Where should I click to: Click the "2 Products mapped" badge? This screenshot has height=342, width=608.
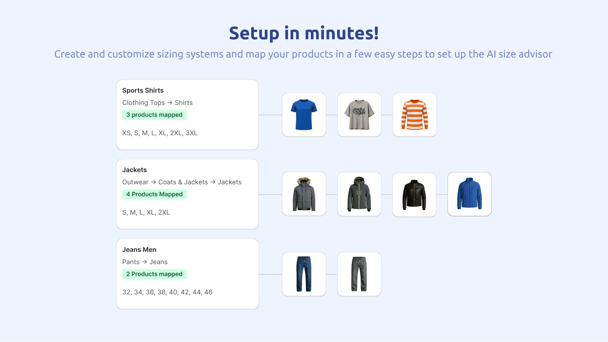[154, 274]
